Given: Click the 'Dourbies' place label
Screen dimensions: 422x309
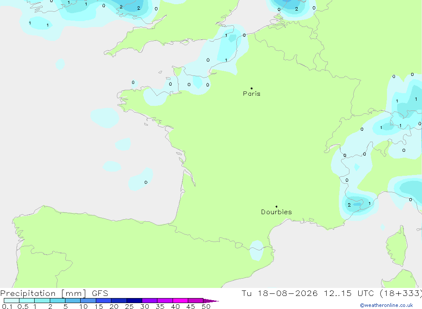Looking at the screenshot, I should 276,212.
